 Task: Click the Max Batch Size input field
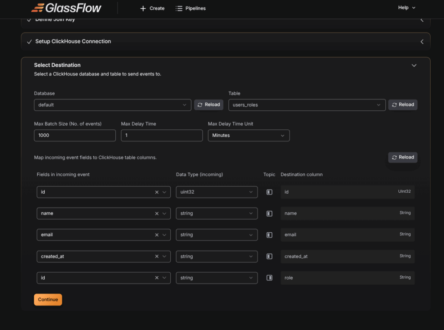[x=75, y=135]
